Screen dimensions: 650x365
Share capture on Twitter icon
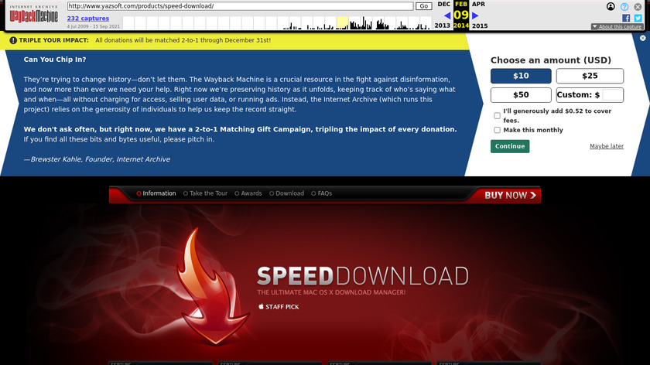[x=638, y=18]
